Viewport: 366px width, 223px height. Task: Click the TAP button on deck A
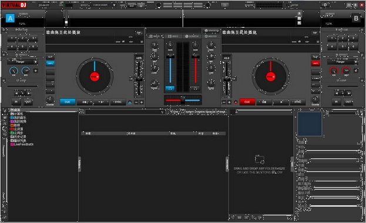click(139, 33)
